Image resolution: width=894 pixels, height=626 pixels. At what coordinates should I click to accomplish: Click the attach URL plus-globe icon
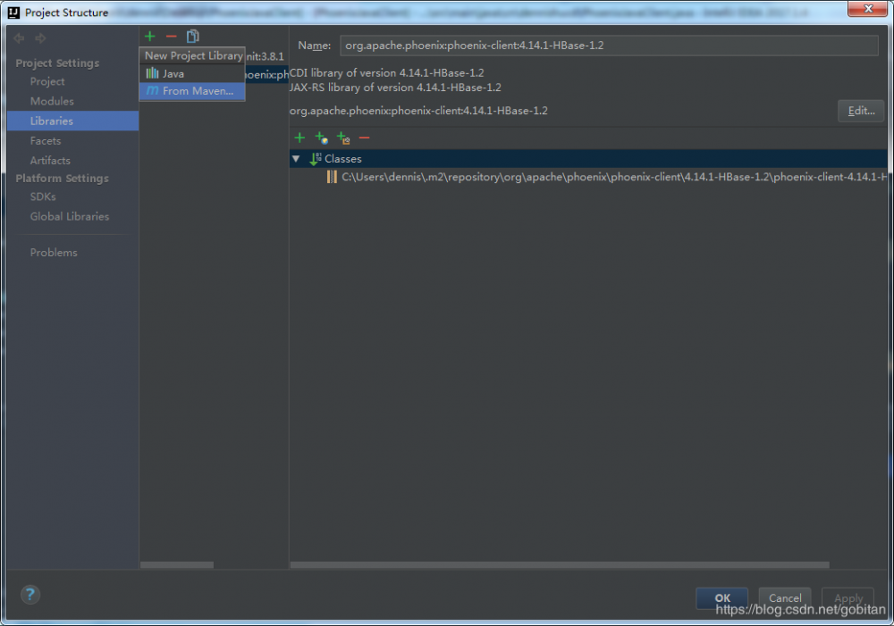322,138
